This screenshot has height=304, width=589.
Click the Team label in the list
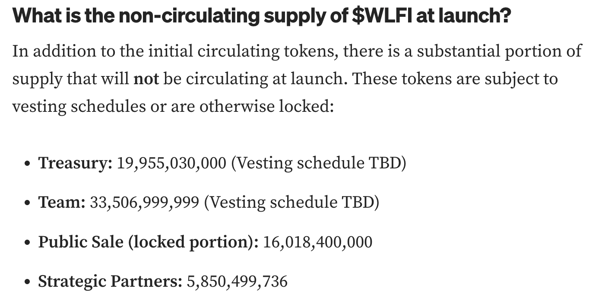coord(62,203)
